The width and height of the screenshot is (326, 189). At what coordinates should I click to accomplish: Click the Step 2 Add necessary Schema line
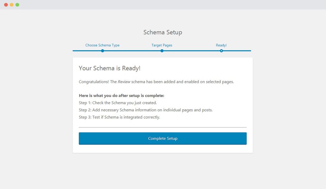(x=145, y=110)
